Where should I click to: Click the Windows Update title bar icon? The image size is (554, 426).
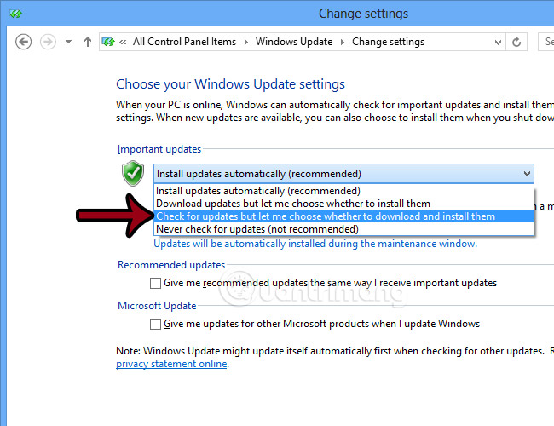click(16, 14)
